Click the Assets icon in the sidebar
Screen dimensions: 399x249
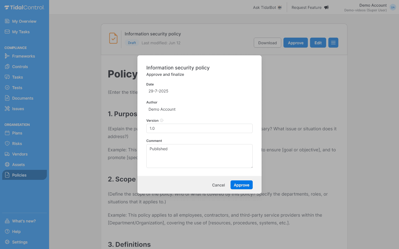click(x=7, y=164)
